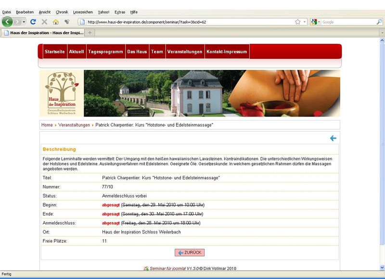This screenshot has width=385, height=279.
Task: Open a new tab with the plus button
Action: pos(90,32)
